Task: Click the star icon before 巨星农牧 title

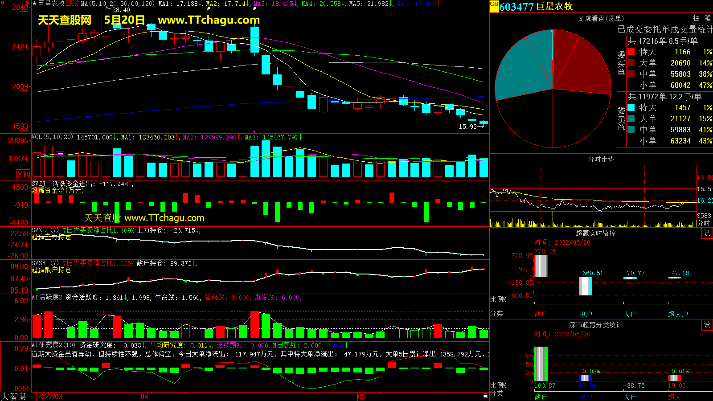Action: coord(34,4)
